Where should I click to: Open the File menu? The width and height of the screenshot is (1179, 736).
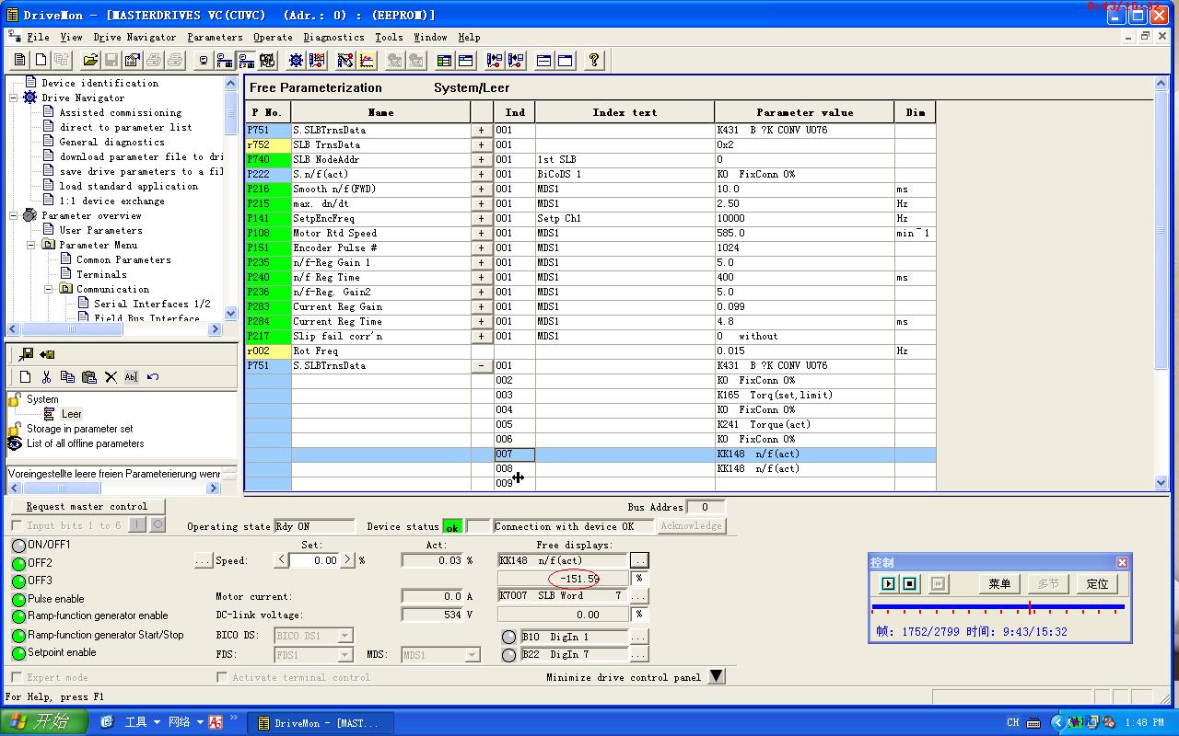coord(38,37)
